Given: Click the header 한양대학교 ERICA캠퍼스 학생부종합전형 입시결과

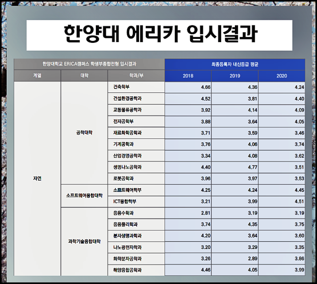Looking at the screenshot, I should 89,64.
